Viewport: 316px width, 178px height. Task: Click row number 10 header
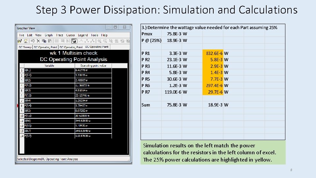(22, 116)
